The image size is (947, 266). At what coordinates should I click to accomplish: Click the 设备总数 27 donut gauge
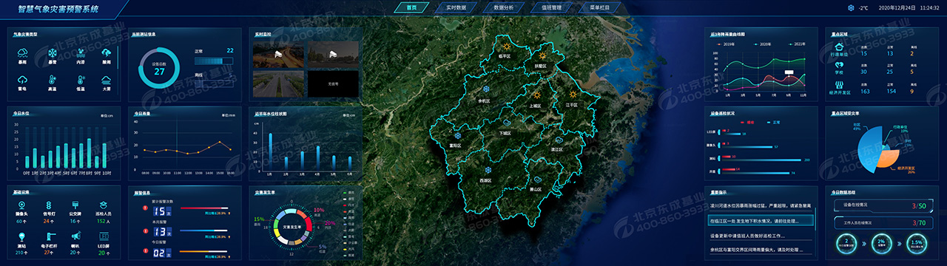158,68
